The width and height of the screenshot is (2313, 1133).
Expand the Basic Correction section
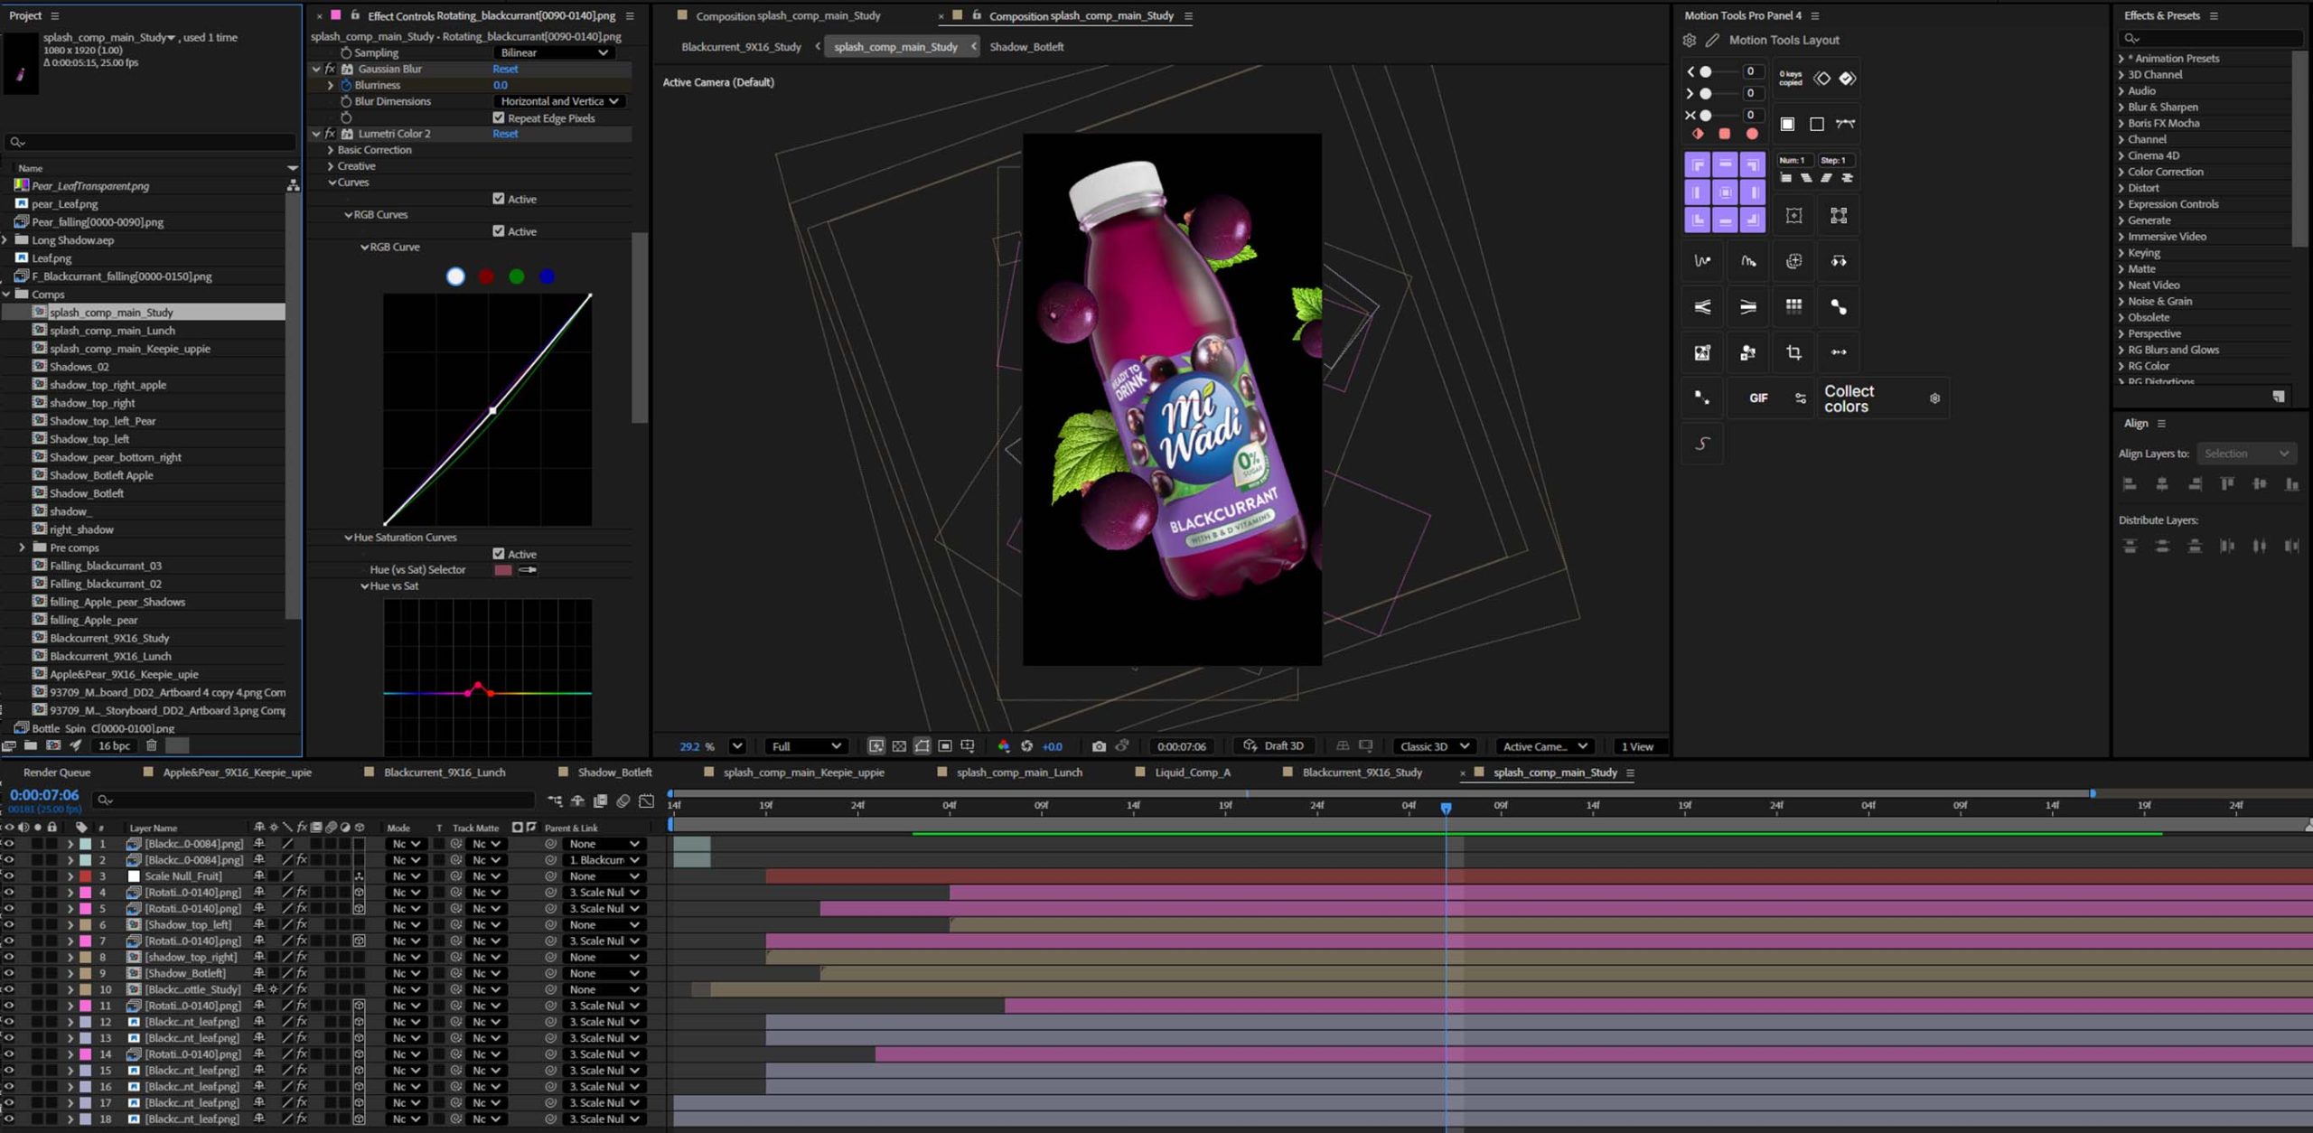331,150
